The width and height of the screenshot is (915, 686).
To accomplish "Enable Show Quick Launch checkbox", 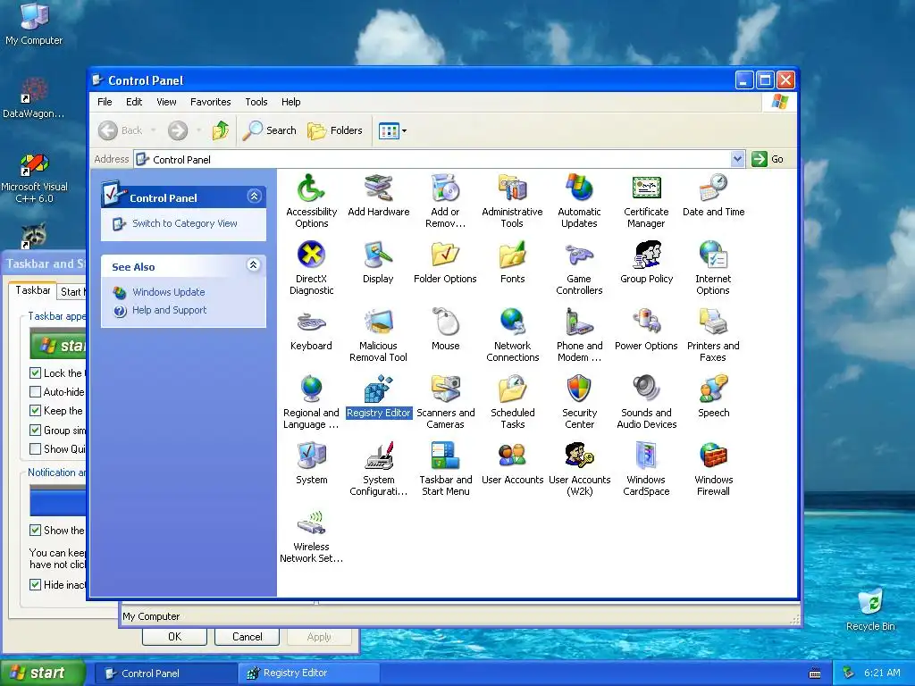I will click(35, 448).
